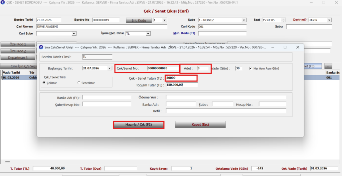Viewport: 342px width, 176px height.
Task: Open Başlangıç Tarihi date dropdown
Action: tap(110, 68)
